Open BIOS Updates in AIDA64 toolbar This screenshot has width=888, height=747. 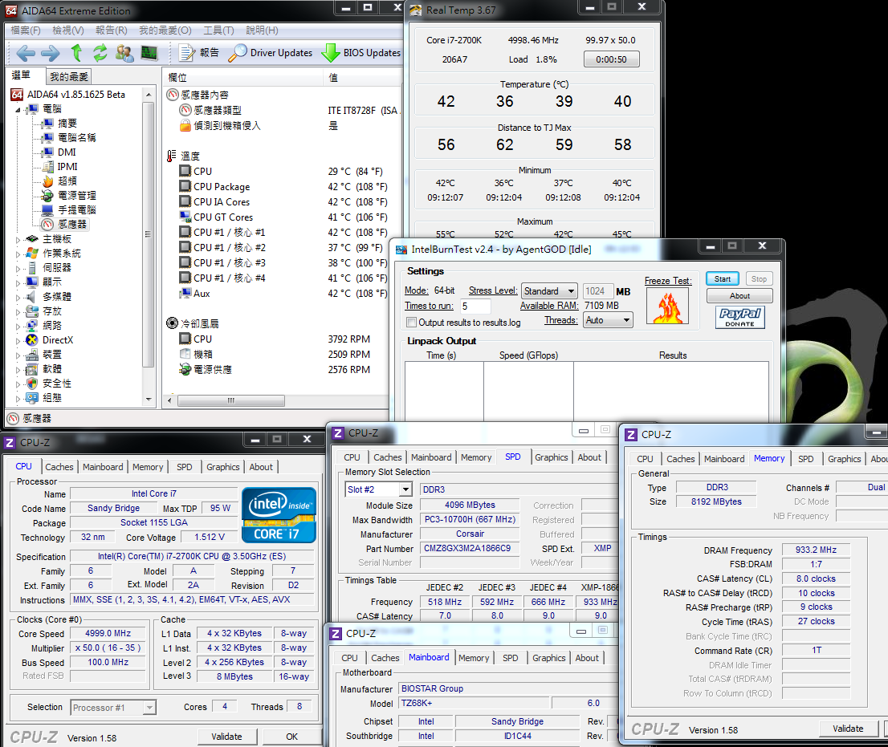(x=360, y=53)
